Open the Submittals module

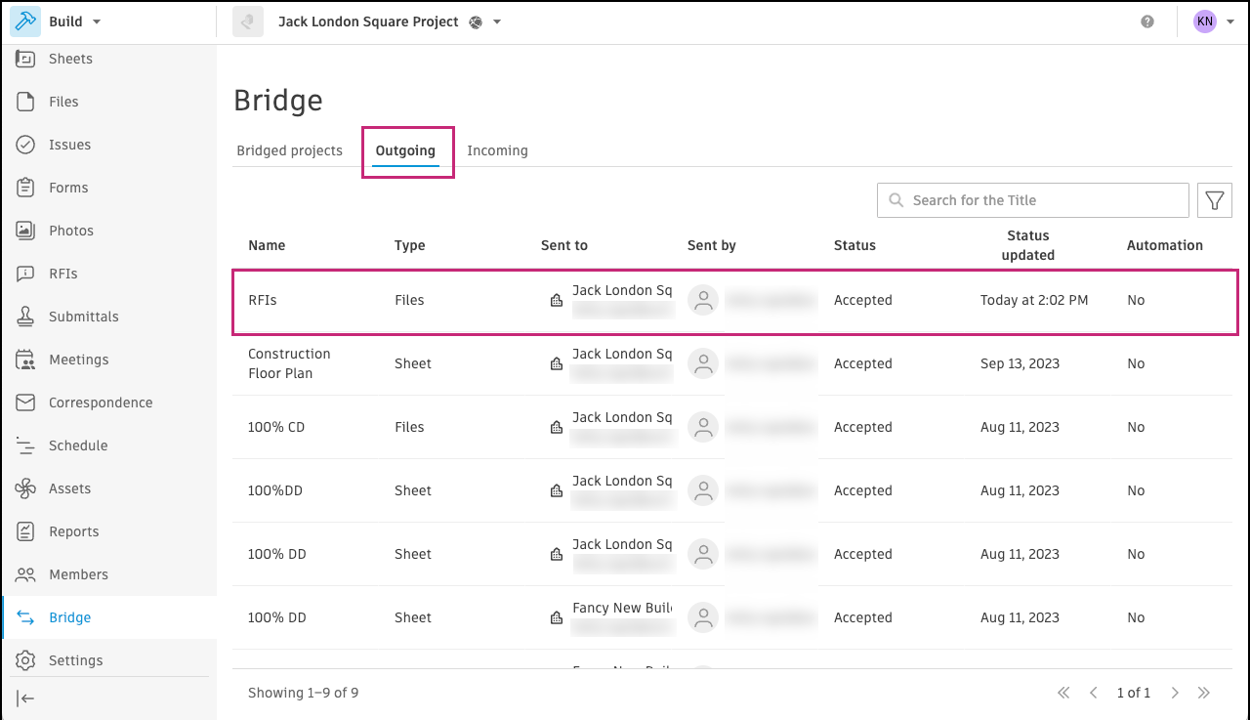[x=83, y=317]
